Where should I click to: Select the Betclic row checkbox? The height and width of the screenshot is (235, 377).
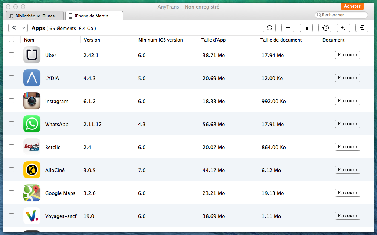12,147
